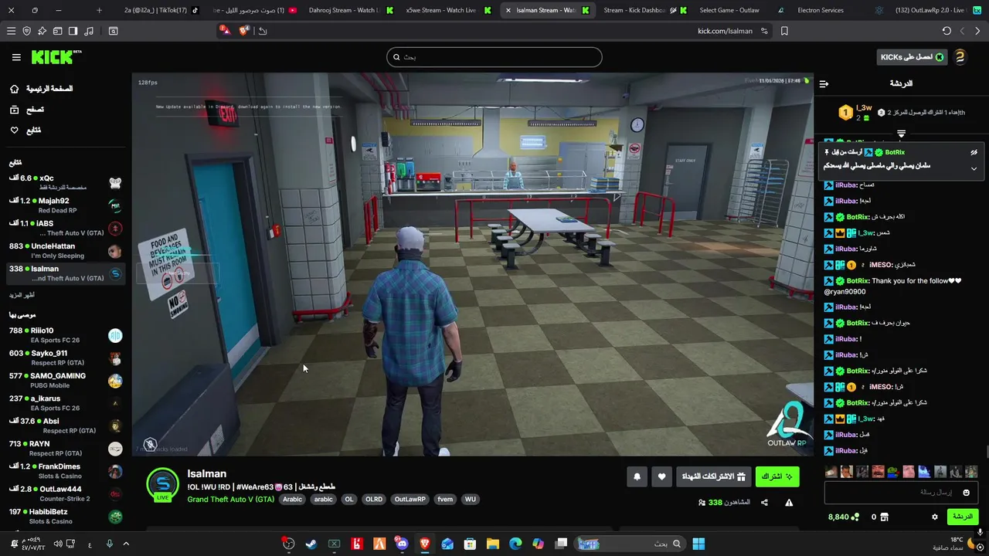Click the heart follow button
The height and width of the screenshot is (556, 989).
click(x=661, y=476)
